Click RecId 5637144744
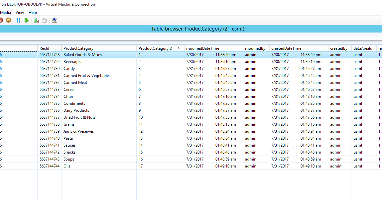382x200 pixels. [50, 166]
